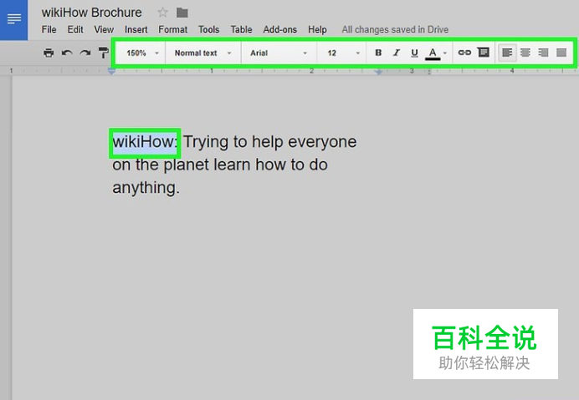
Task: Redo the last action
Action: click(x=85, y=53)
